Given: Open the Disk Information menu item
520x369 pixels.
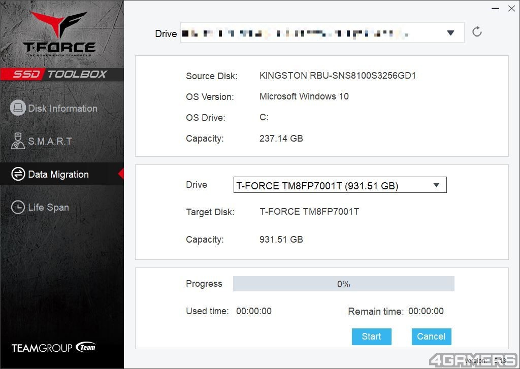Looking at the screenshot, I should coord(62,108).
